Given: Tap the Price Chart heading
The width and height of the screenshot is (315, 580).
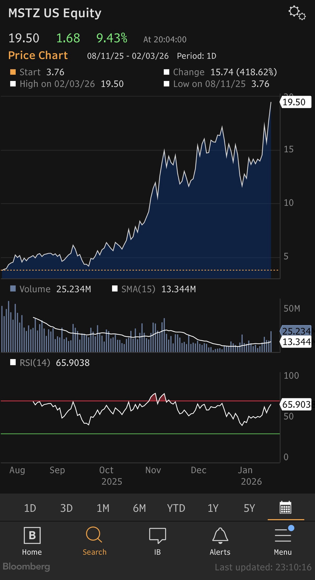Looking at the screenshot, I should 38,55.
